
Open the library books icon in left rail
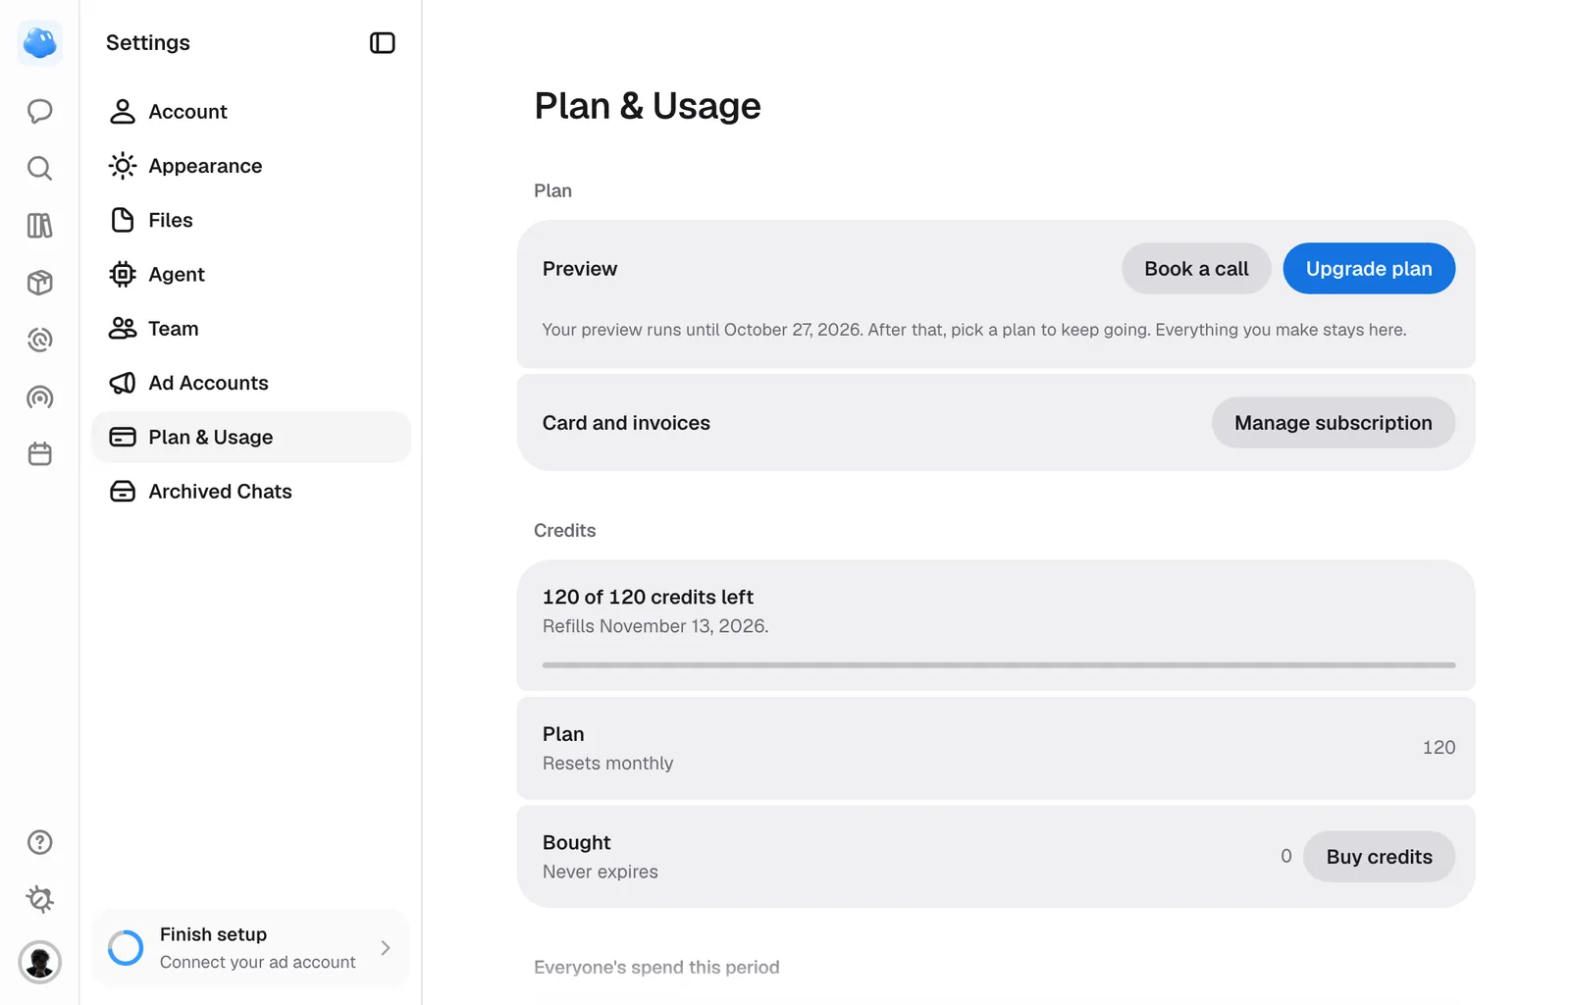pos(40,226)
